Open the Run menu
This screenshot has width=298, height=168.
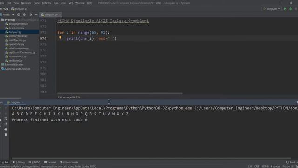pyautogui.click(x=56, y=3)
